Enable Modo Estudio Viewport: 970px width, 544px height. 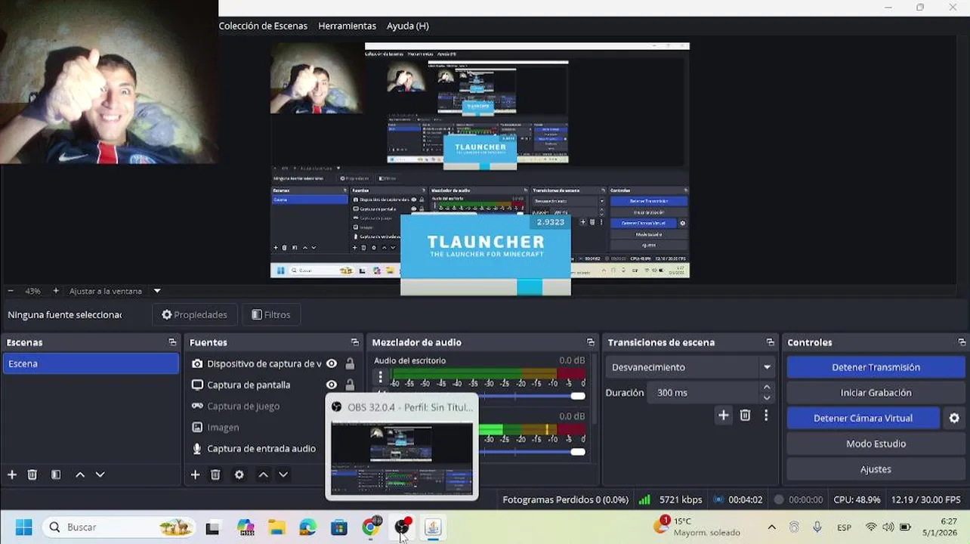coord(876,444)
